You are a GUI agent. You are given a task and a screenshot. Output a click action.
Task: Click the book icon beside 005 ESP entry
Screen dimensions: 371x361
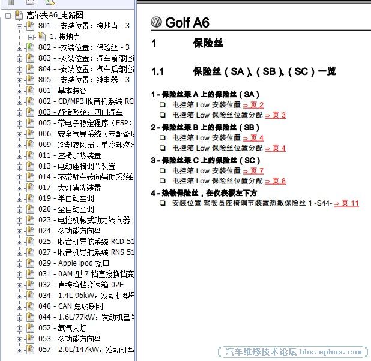[x=30, y=123]
